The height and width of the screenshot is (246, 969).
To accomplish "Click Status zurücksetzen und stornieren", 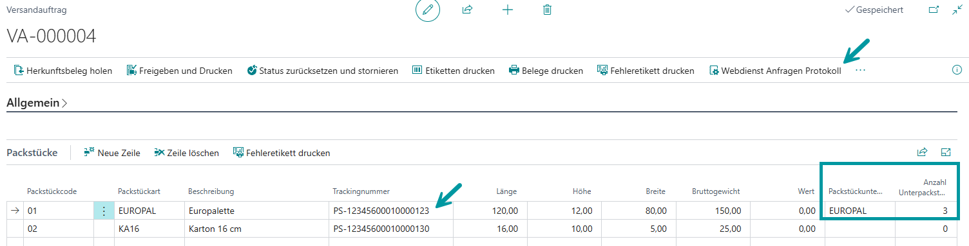I will point(322,71).
